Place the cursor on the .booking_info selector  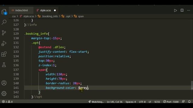pyautogui.click(x=36, y=34)
